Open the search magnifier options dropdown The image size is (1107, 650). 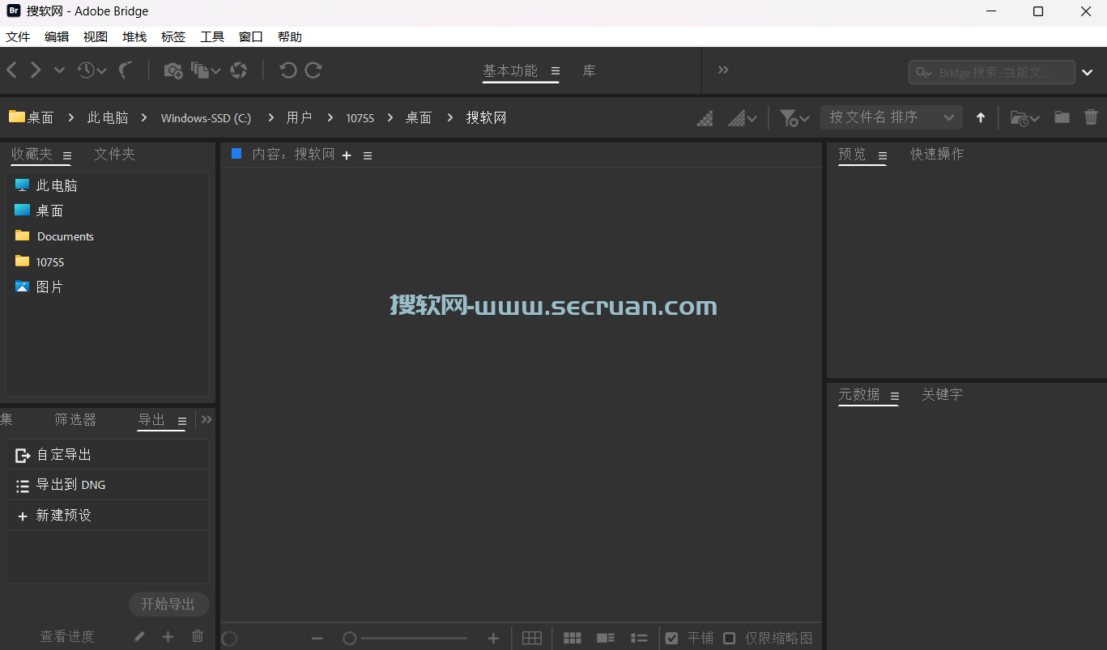[x=924, y=73]
